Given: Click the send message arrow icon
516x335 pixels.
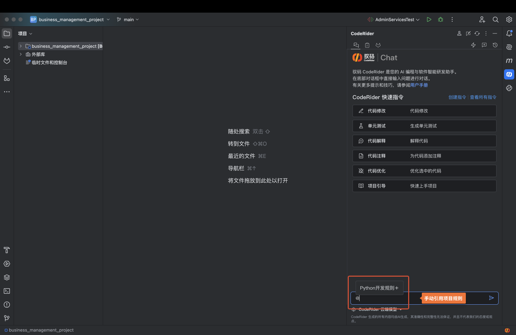Looking at the screenshot, I should point(491,298).
